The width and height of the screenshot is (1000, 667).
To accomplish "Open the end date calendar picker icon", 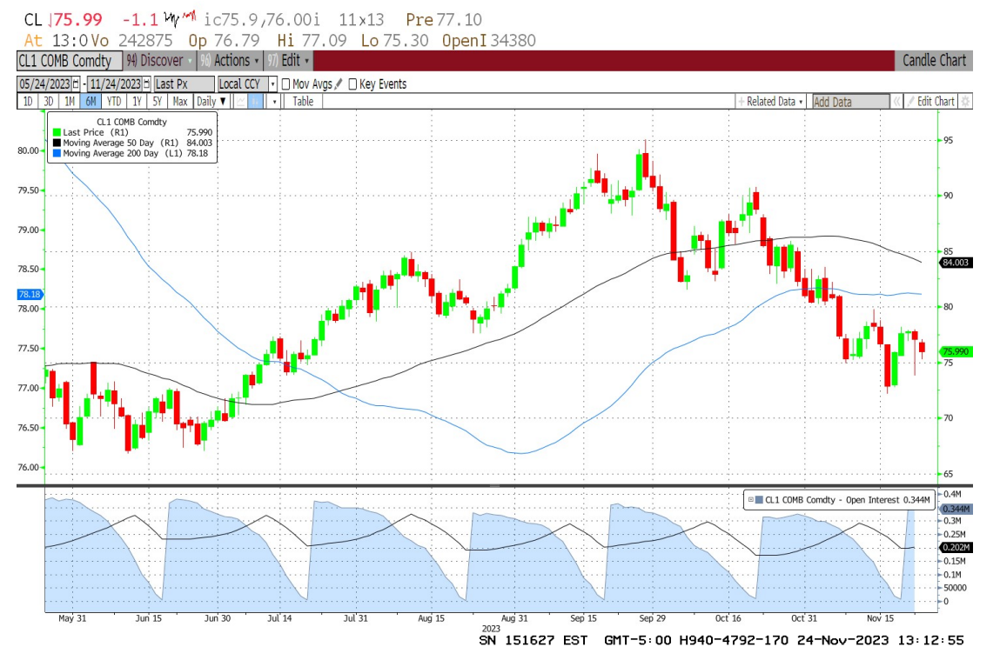I will click(147, 84).
